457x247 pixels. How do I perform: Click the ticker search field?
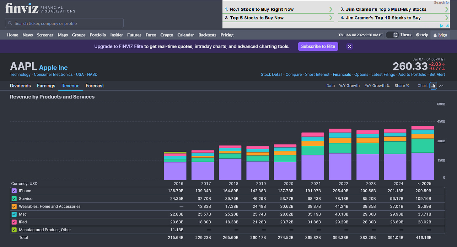coord(64,23)
